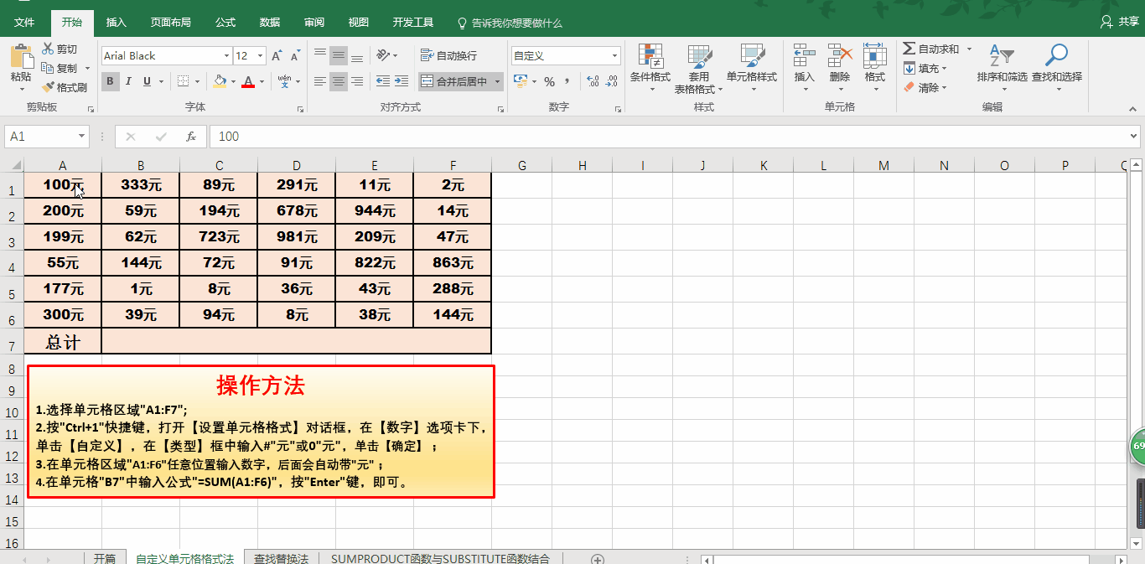Viewport: 1145px width, 564px height.
Task: Toggle Italic formatting button
Action: tap(128, 81)
